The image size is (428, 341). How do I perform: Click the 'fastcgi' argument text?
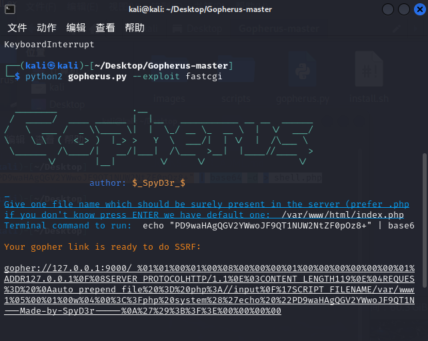point(203,77)
